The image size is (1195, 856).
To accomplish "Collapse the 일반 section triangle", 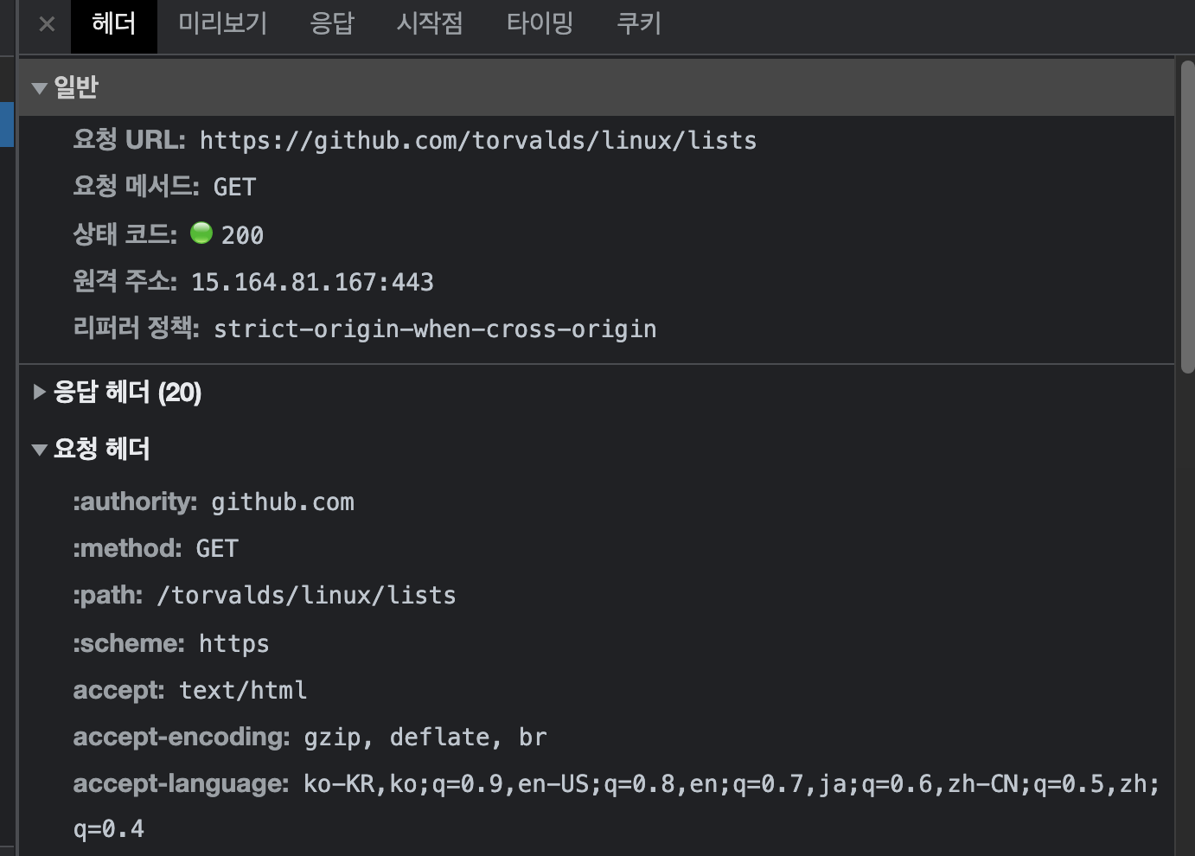I will pyautogui.click(x=39, y=88).
